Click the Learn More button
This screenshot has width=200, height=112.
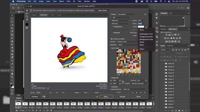point(102,10)
